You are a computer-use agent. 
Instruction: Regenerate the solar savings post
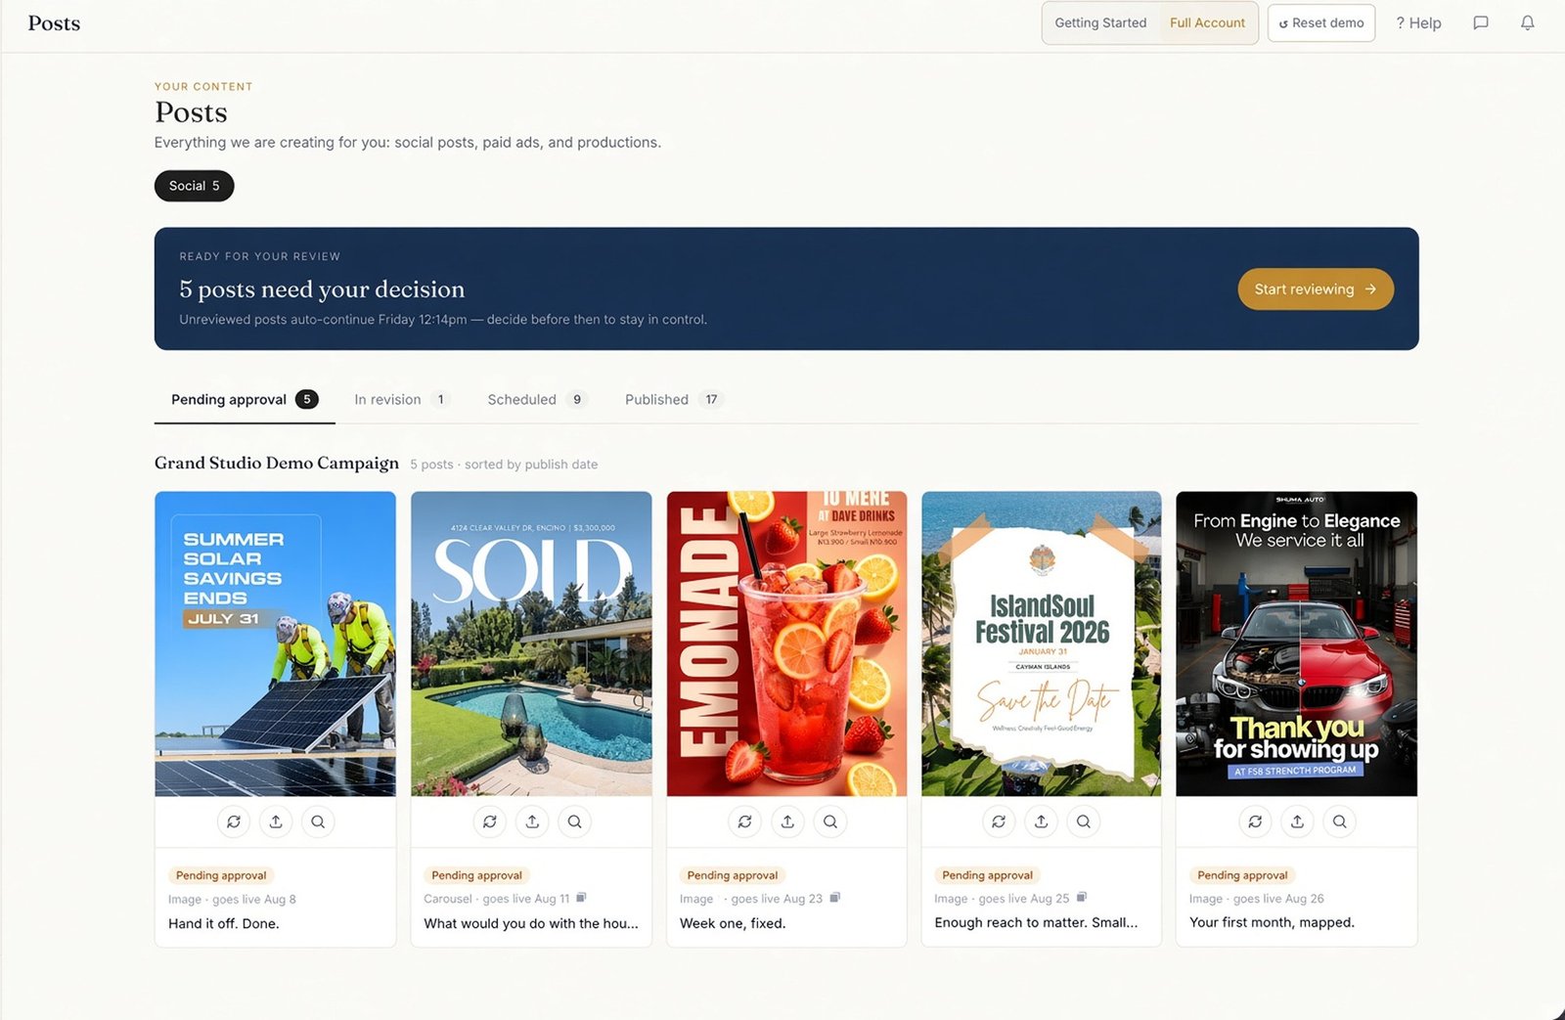(234, 821)
